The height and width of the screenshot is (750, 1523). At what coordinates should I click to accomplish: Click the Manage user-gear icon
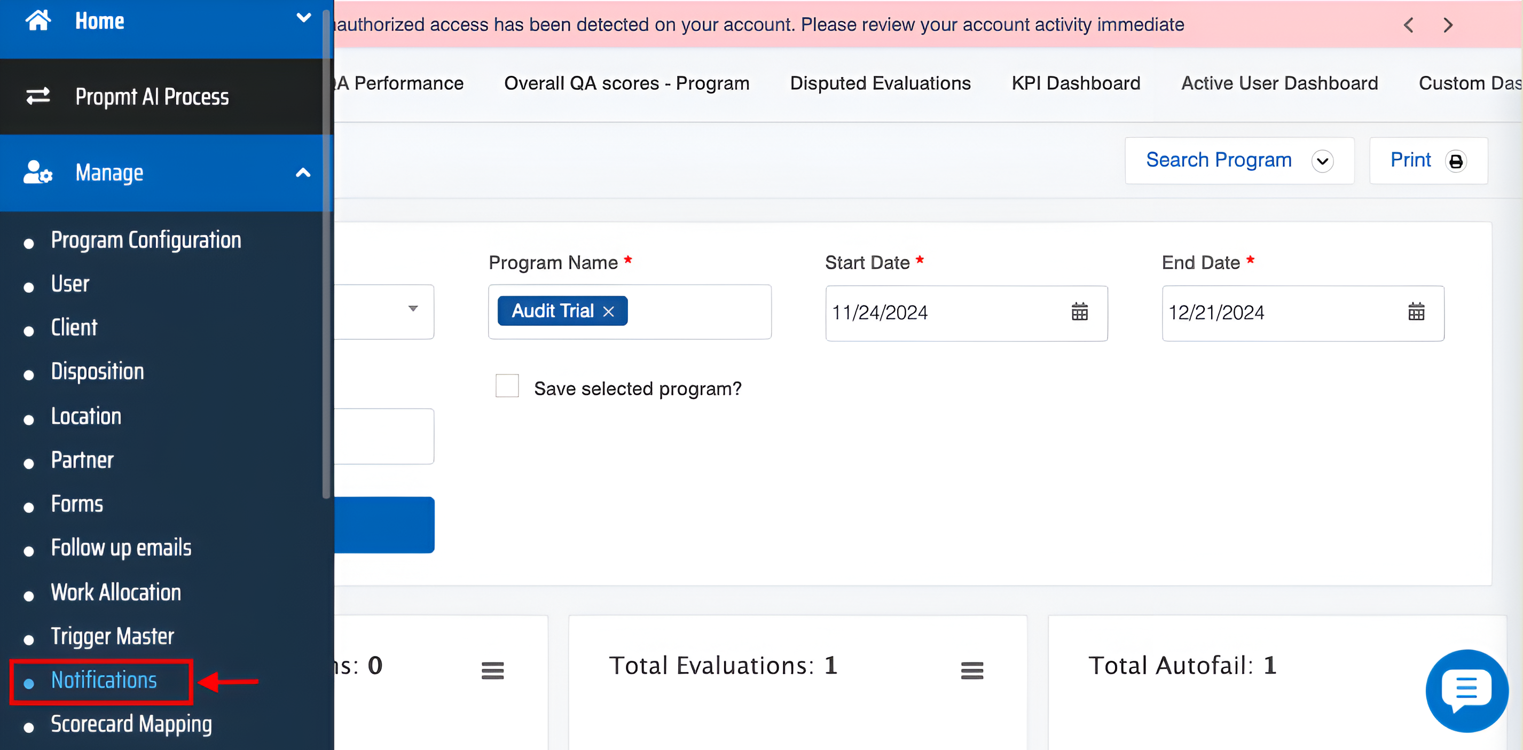[38, 173]
